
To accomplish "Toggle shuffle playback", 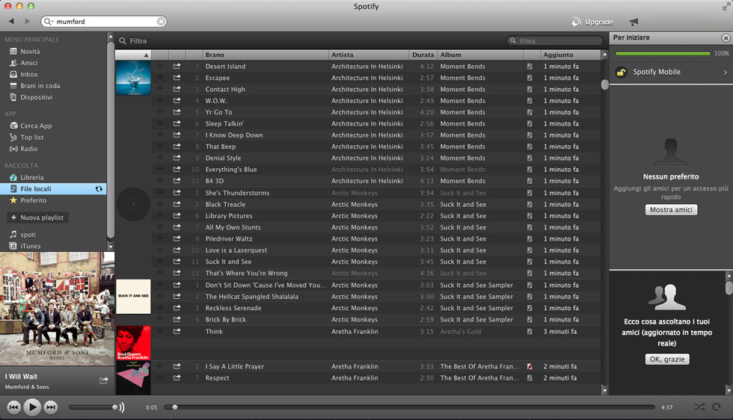I will coord(699,407).
